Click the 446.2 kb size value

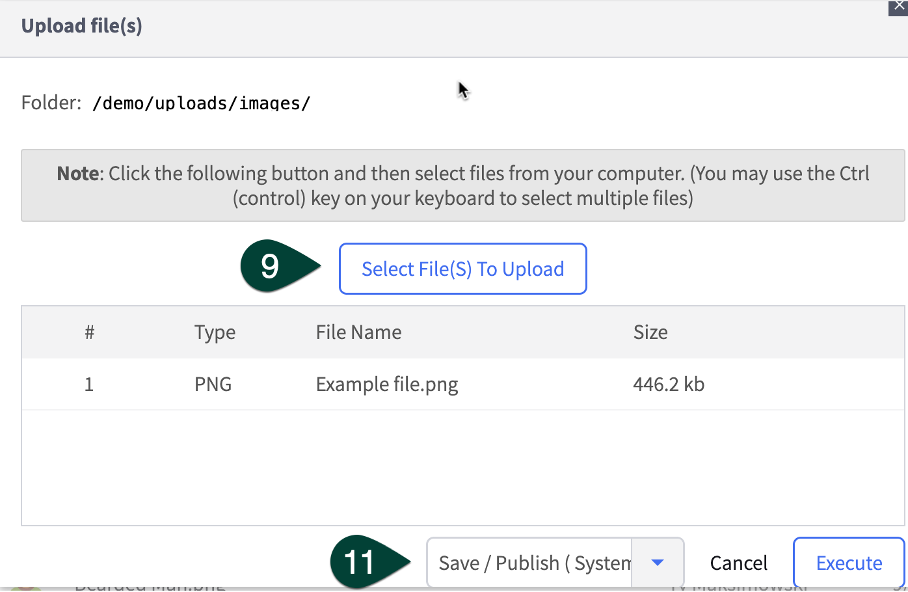(669, 384)
